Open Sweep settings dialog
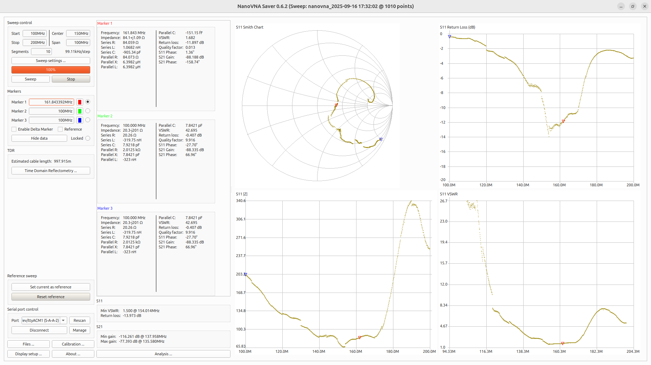 coord(51,61)
